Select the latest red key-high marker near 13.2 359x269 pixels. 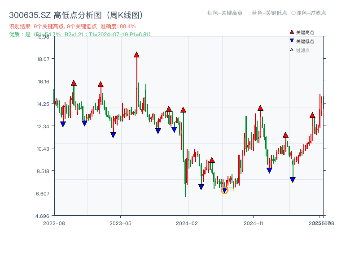point(312,115)
